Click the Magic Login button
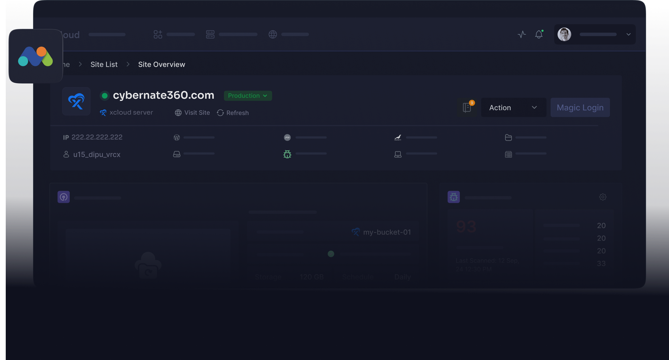This screenshot has width=669, height=360. pos(580,107)
